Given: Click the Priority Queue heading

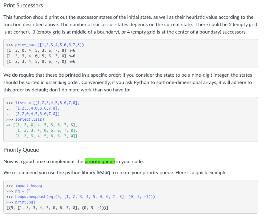Looking at the screenshot, I should click(x=21, y=150).
